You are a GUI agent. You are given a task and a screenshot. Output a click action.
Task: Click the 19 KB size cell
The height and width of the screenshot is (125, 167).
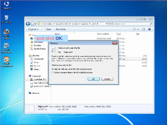click(144, 59)
